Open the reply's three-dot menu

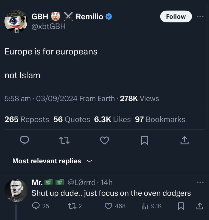point(200,182)
